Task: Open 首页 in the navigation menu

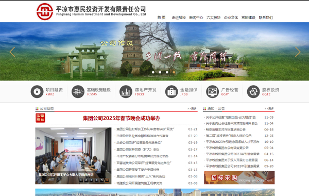Action: coord(161,18)
